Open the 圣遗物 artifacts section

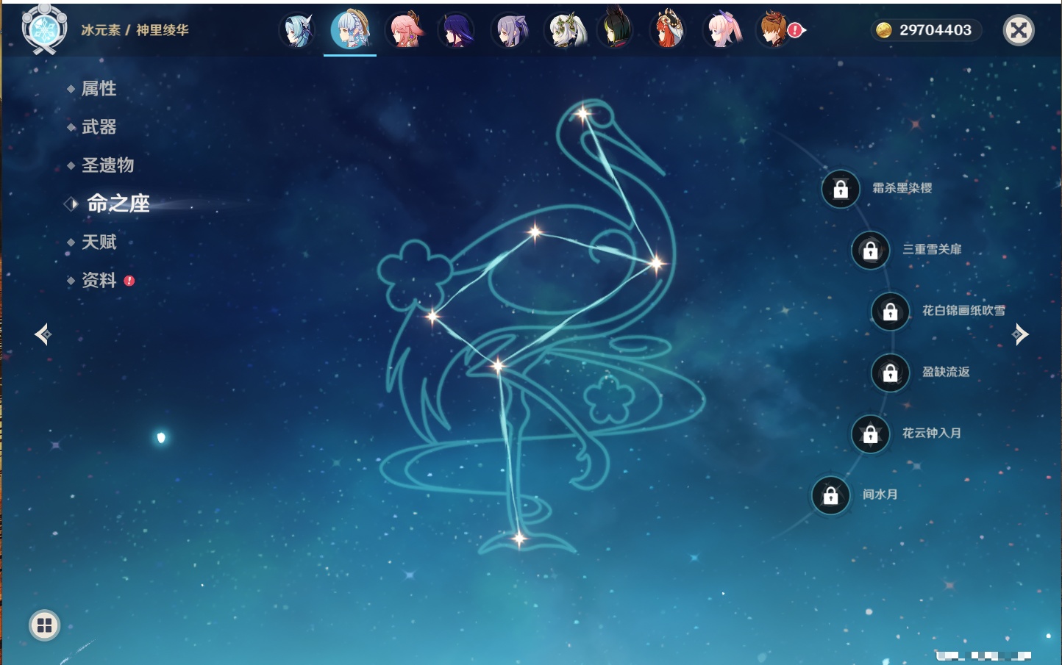(107, 165)
